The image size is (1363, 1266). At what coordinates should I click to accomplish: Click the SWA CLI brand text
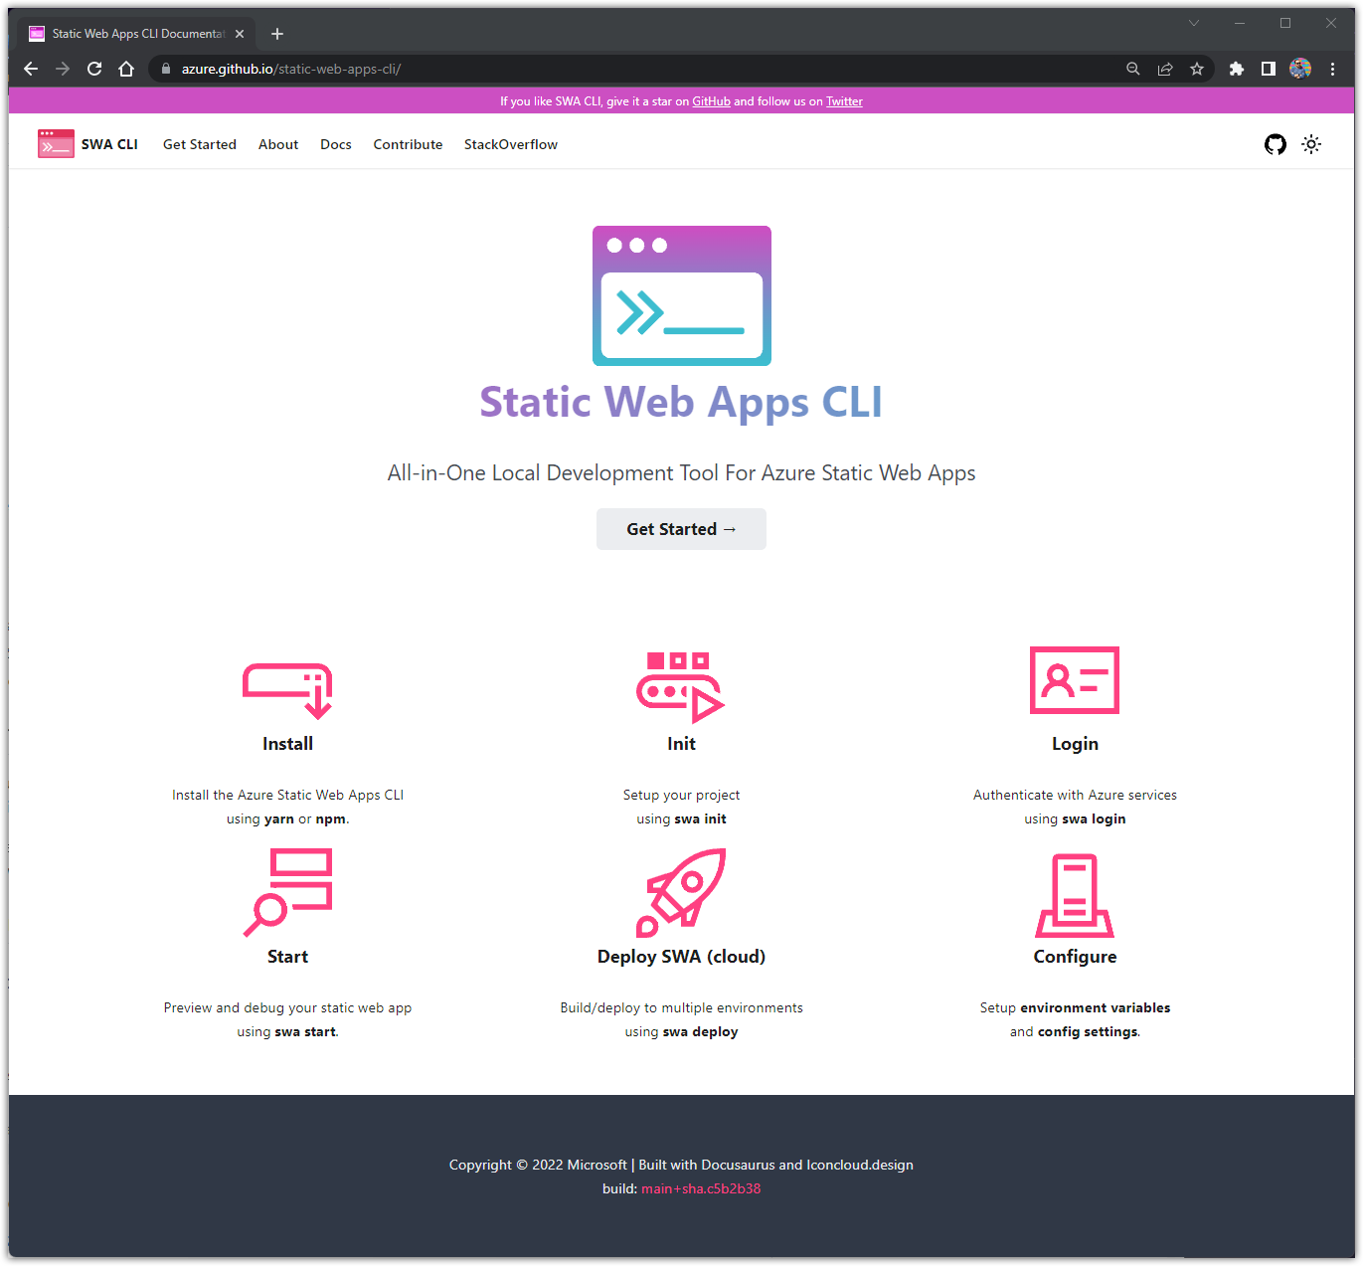tap(109, 144)
